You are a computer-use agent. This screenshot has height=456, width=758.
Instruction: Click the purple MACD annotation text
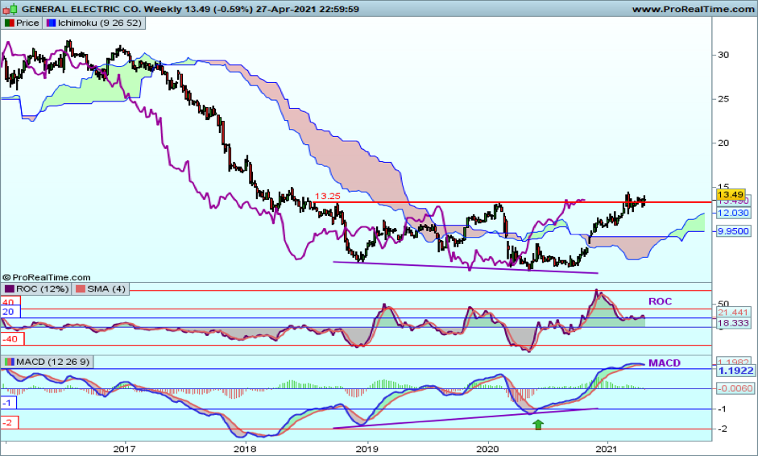665,363
